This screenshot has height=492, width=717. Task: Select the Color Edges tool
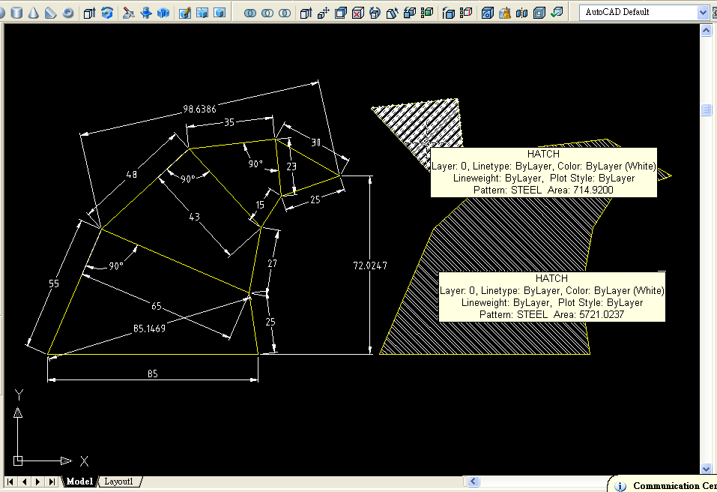coord(466,13)
